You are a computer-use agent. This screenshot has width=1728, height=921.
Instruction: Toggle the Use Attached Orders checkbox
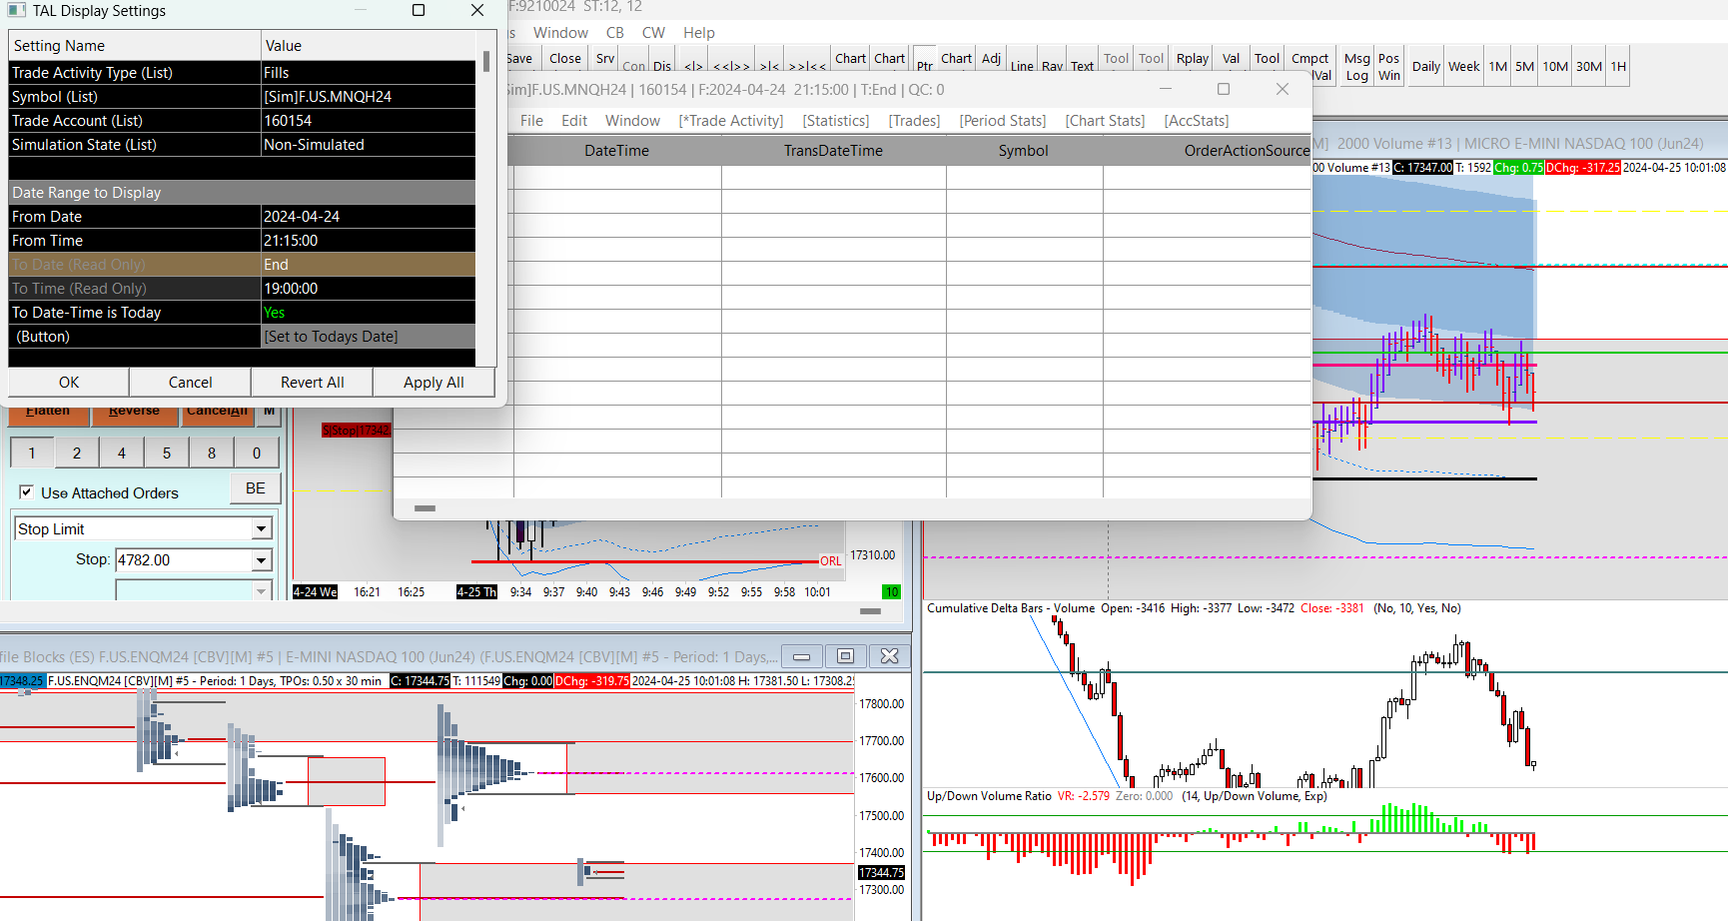click(27, 492)
